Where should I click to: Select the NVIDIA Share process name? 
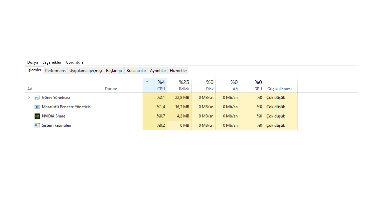(x=54, y=116)
